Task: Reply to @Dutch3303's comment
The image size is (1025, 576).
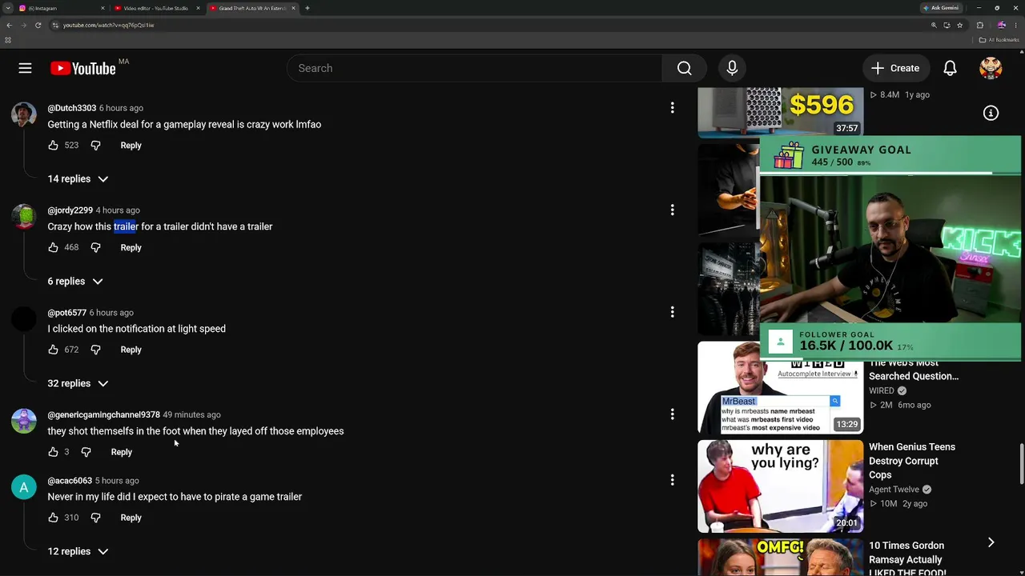Action: (x=131, y=146)
